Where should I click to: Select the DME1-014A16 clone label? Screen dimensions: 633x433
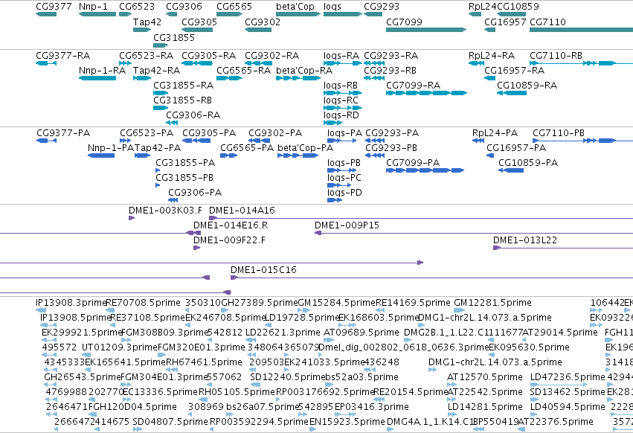pyautogui.click(x=242, y=211)
